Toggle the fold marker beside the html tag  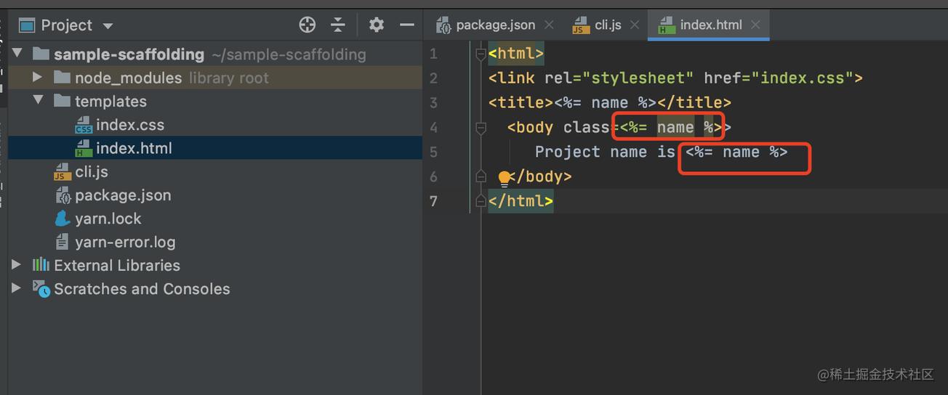(480, 54)
